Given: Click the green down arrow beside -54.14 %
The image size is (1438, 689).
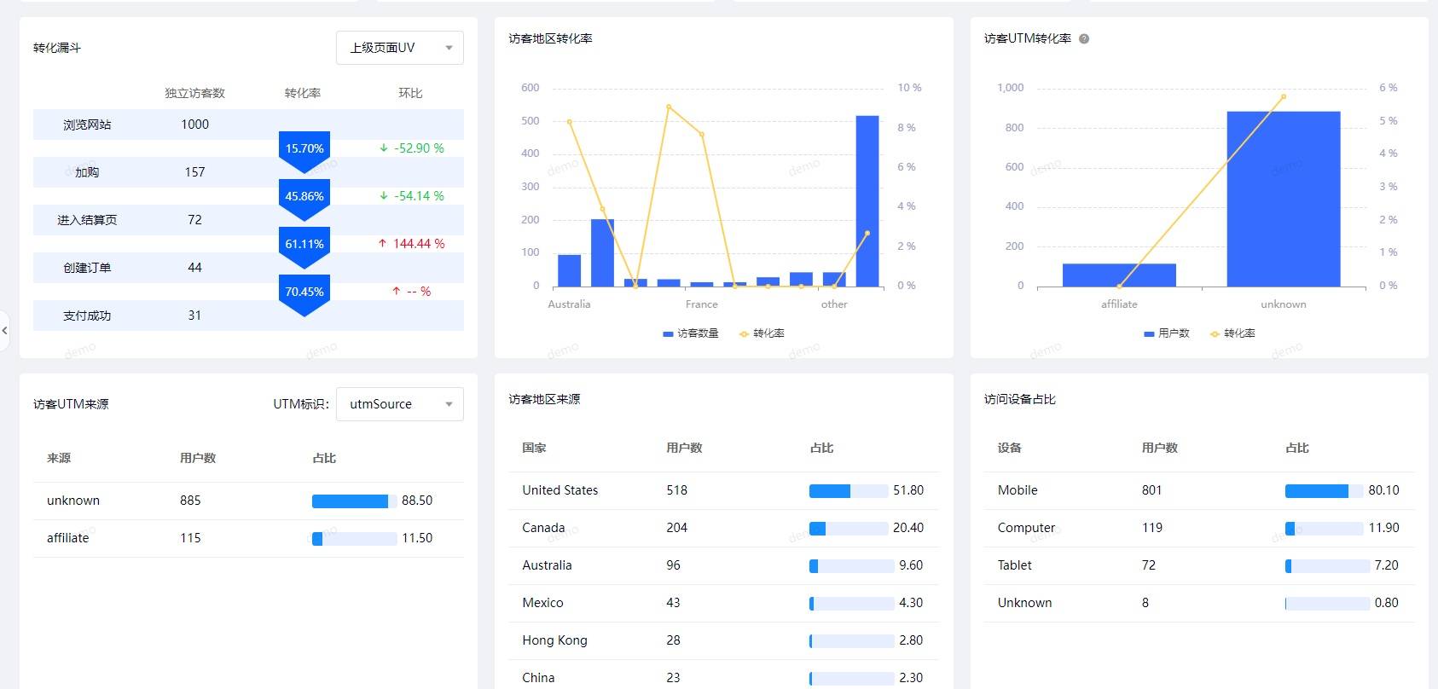Looking at the screenshot, I should (x=384, y=196).
